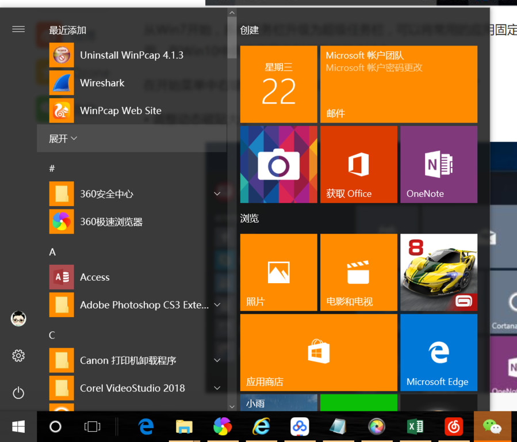
Task: Open the WinPcap Web Site shortcut icon
Action: [x=62, y=110]
